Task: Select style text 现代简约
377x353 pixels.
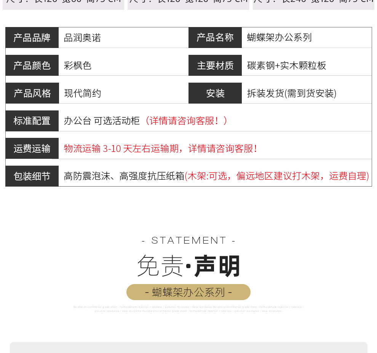Action: 82,93
